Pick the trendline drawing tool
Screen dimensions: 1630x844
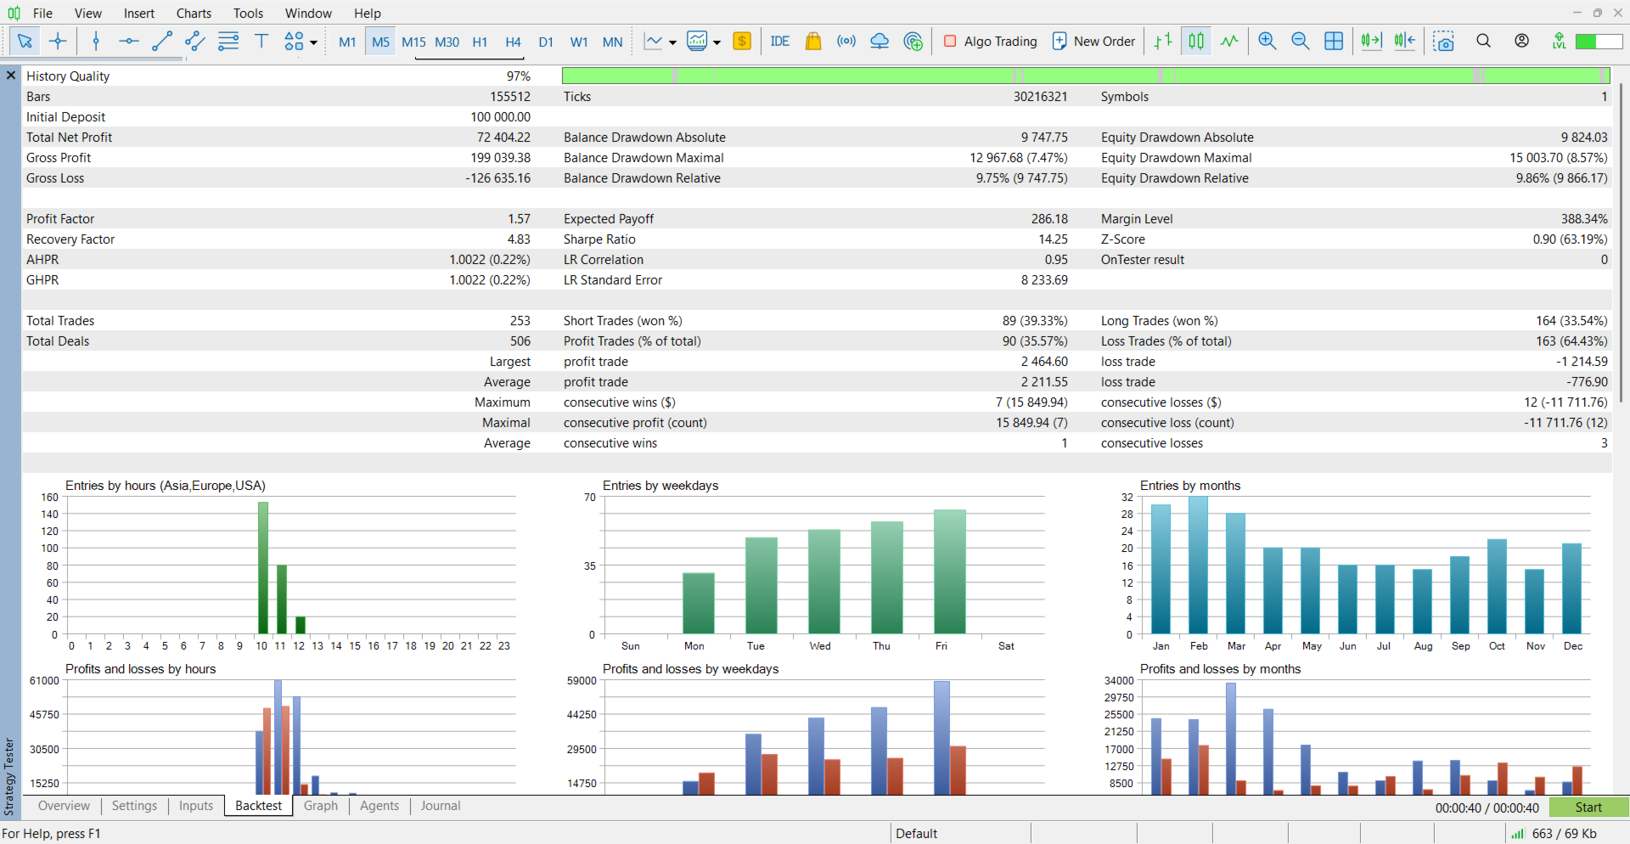pyautogui.click(x=161, y=41)
